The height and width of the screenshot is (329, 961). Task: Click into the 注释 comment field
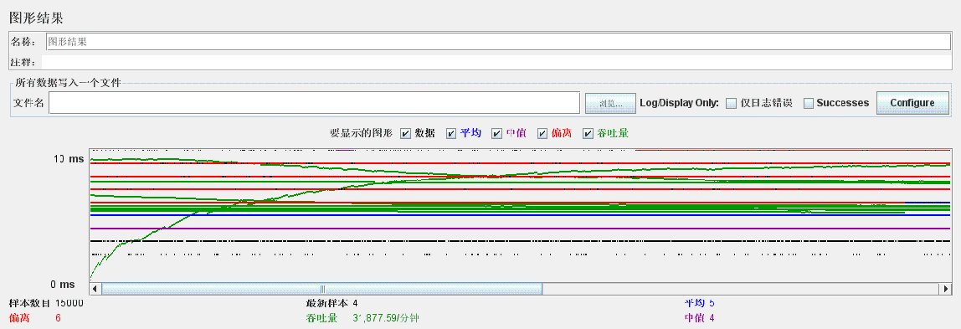(x=496, y=63)
